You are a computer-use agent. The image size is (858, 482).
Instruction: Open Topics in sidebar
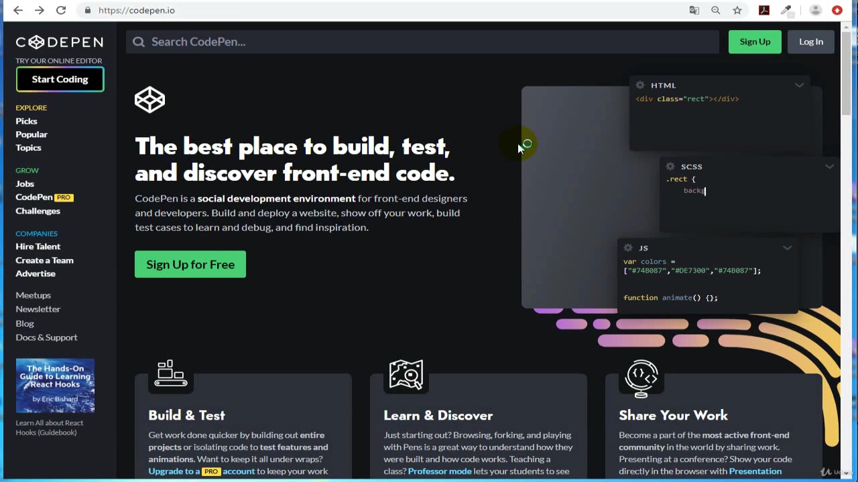(x=28, y=148)
